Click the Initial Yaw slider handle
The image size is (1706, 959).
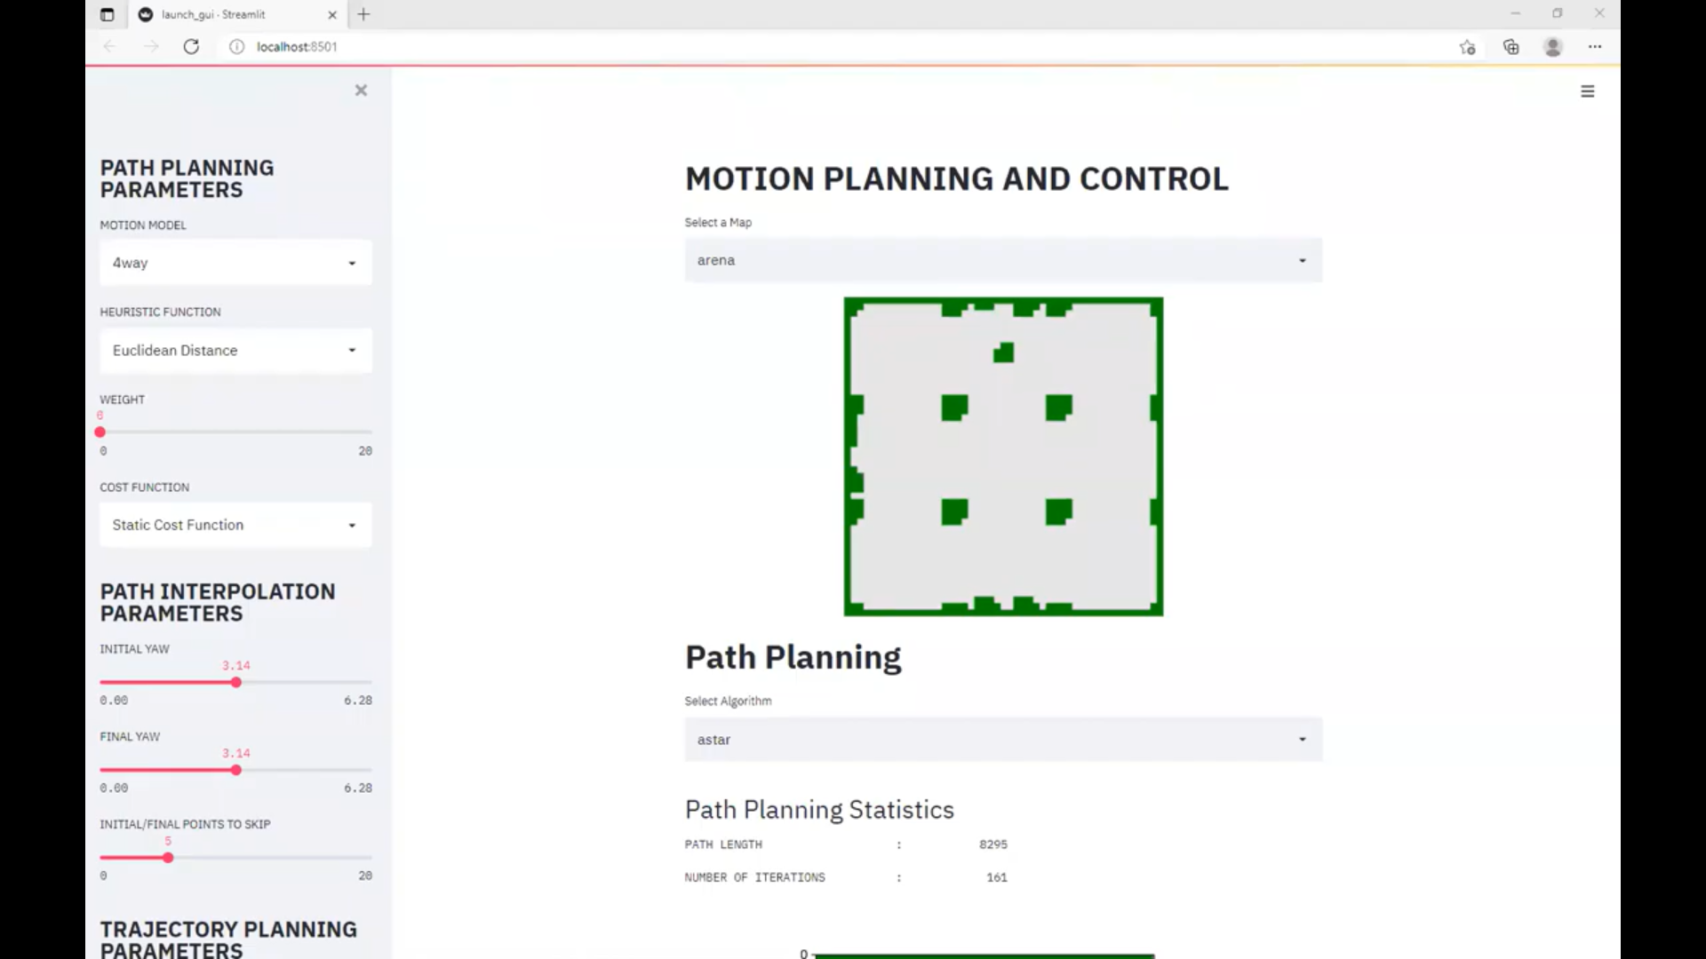(236, 683)
